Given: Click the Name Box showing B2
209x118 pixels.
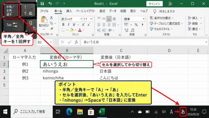Looking at the screenshot, I should (x=45, y=42).
